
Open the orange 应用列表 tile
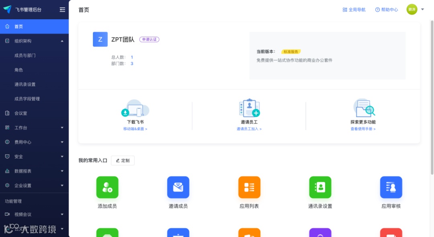coord(250,187)
